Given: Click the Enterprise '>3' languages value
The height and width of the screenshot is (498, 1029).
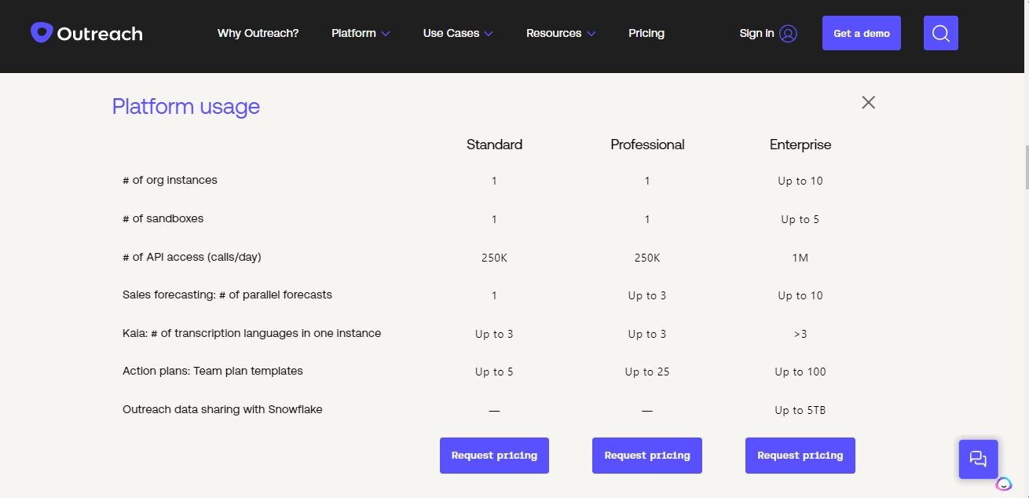Looking at the screenshot, I should 800,334.
